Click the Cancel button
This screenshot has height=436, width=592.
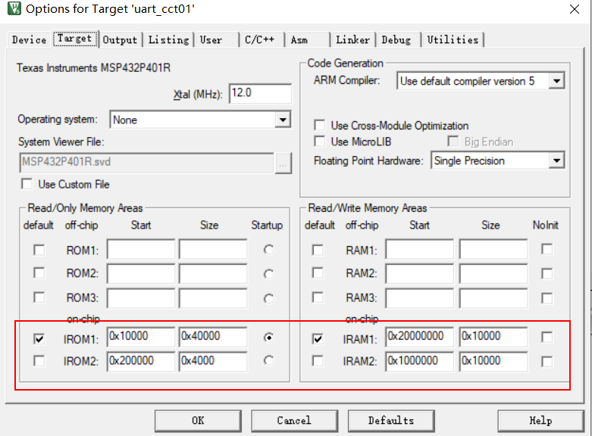click(x=294, y=421)
